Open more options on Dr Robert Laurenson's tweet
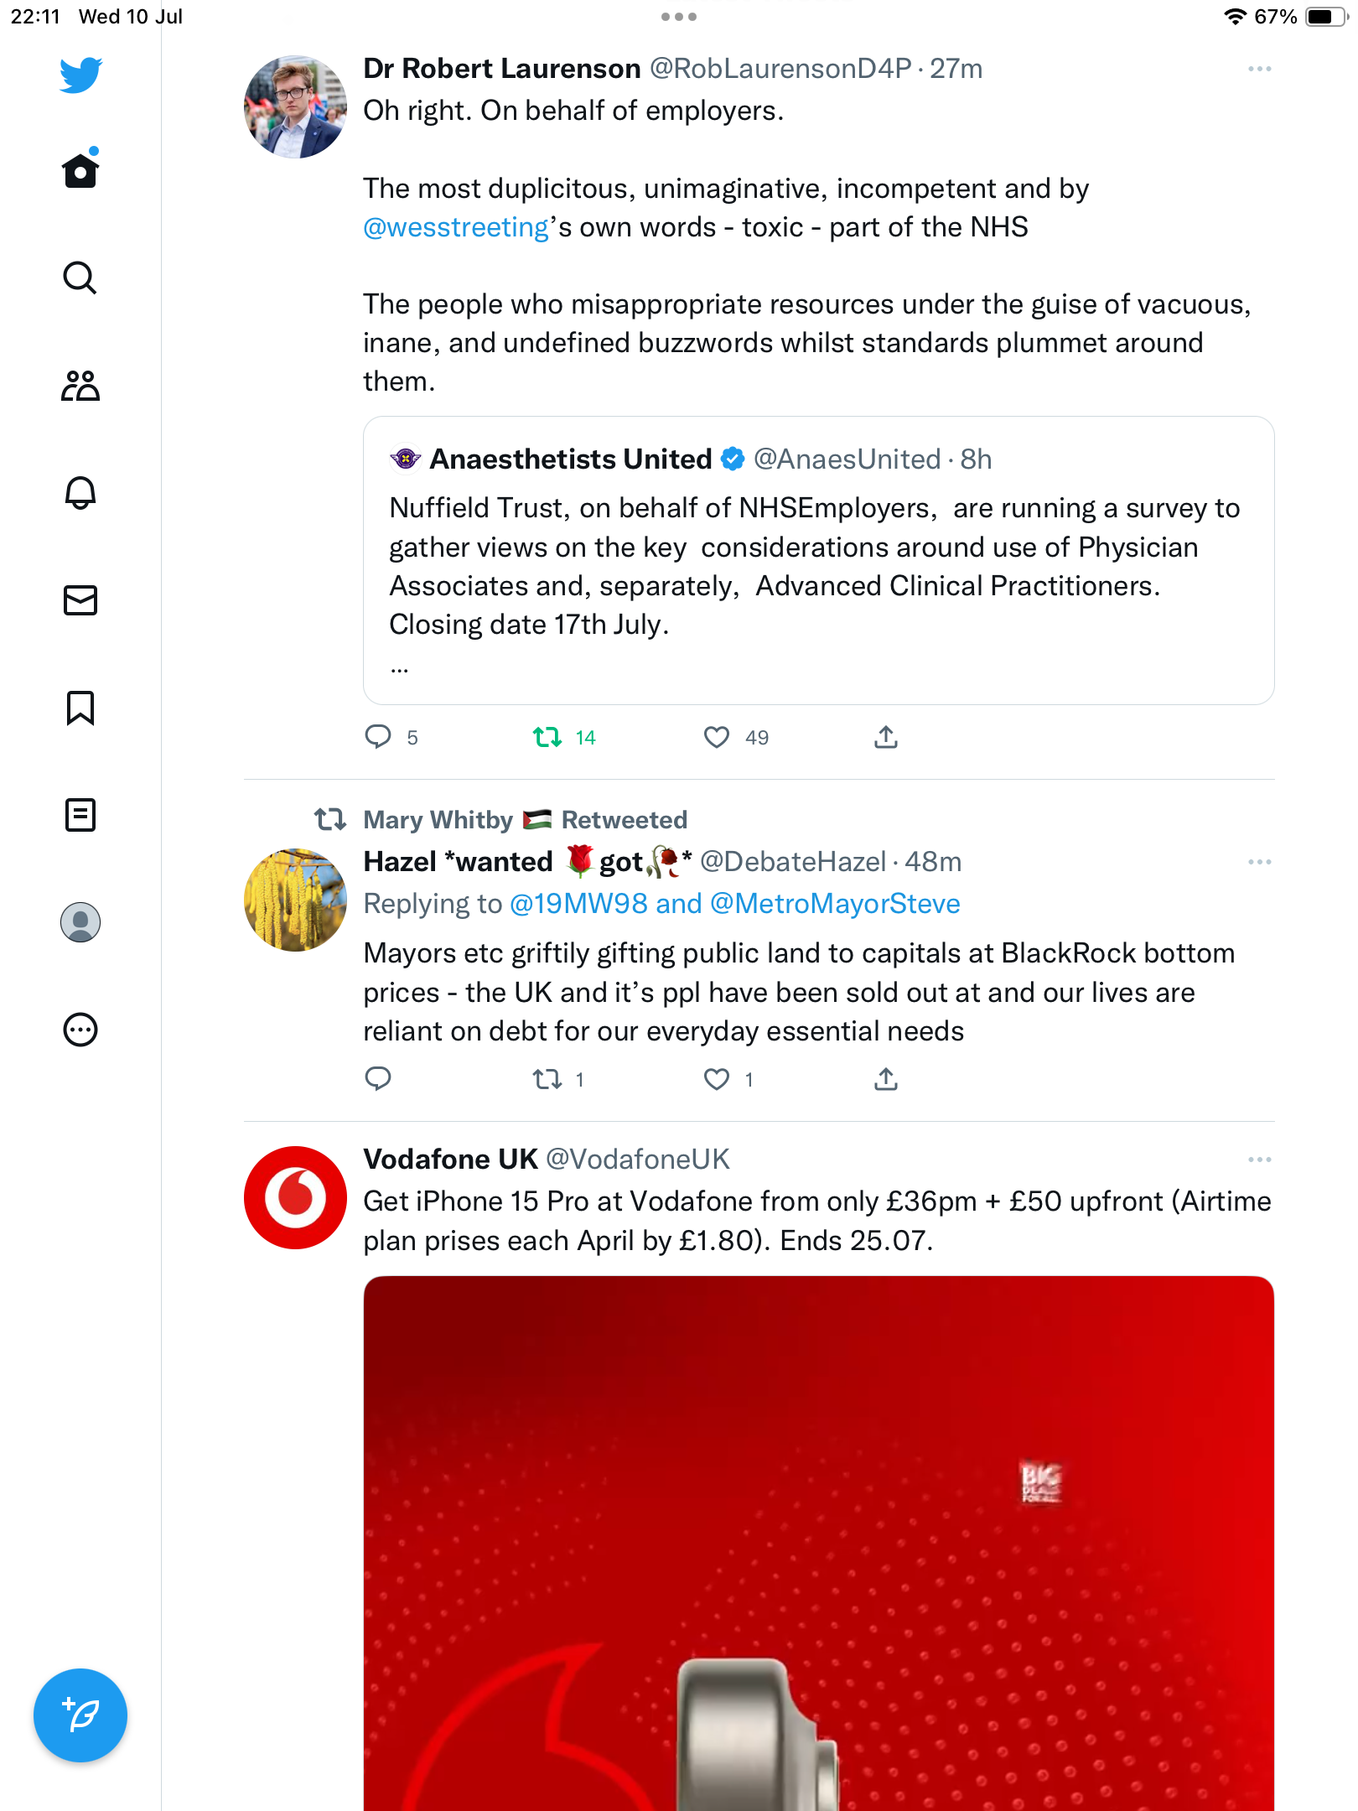Image resolution: width=1358 pixels, height=1811 pixels. point(1259,69)
